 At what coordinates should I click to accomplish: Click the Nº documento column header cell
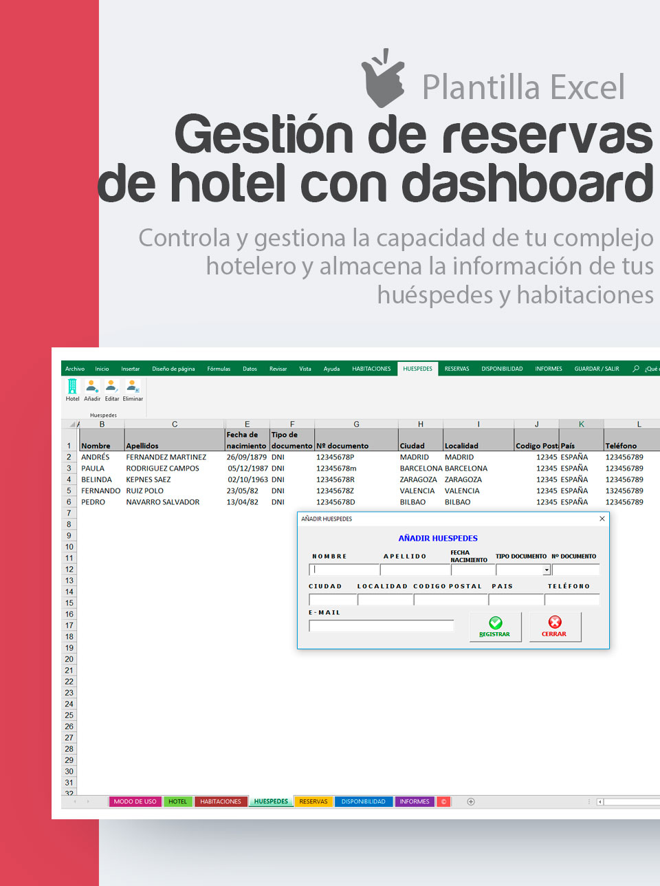tap(356, 440)
